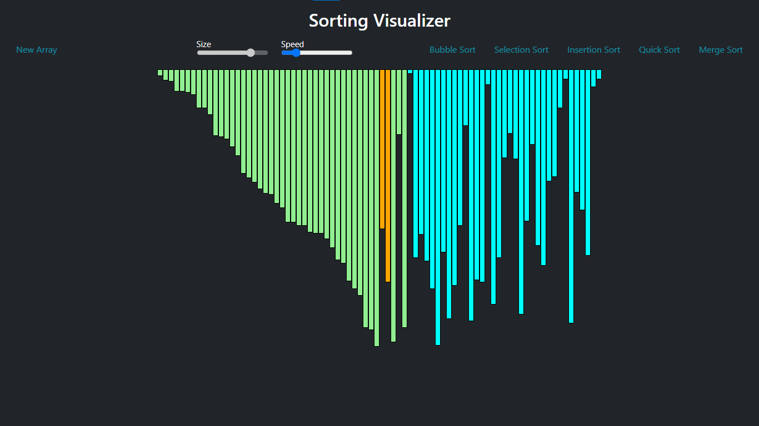The height and width of the screenshot is (426, 759).
Task: Click the Speed label above the slider
Action: coord(292,44)
